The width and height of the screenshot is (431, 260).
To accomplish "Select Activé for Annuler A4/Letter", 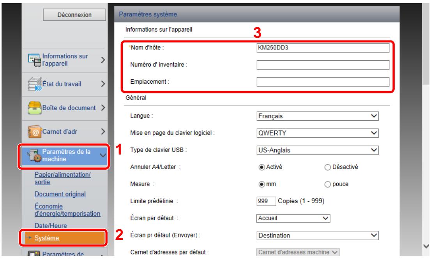I will [262, 167].
